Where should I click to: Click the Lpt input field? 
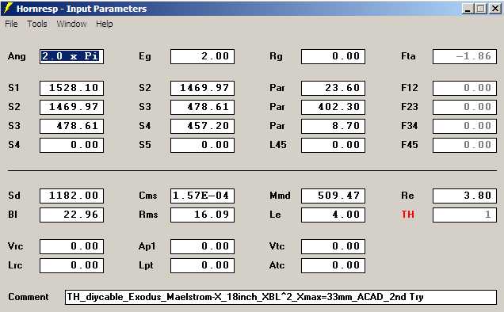coord(202,265)
